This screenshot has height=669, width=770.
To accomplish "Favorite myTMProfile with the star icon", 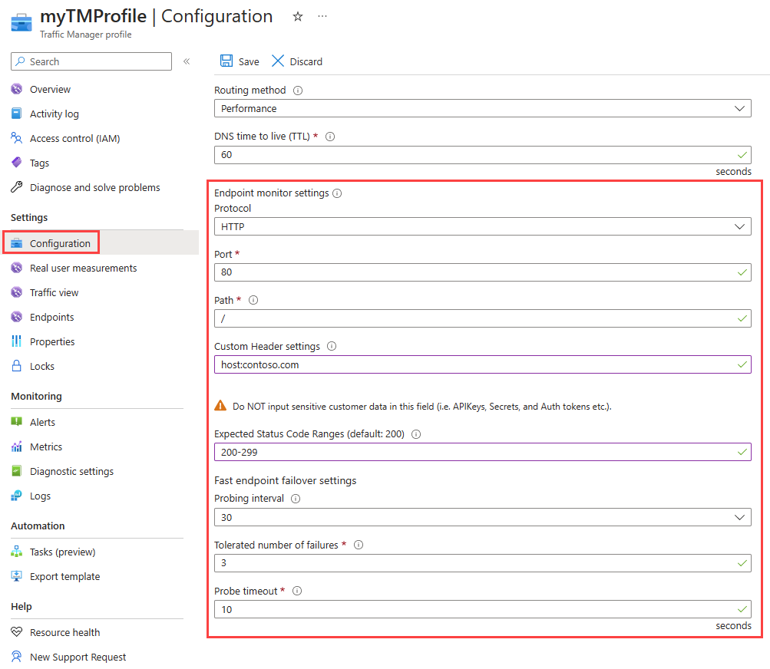I will coord(297,16).
